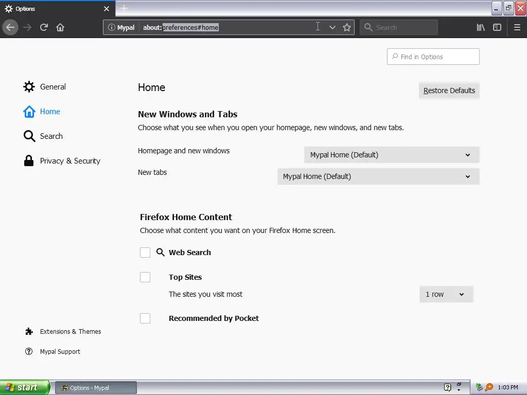
Task: Click the magnifier icon in search bar
Action: (368, 28)
